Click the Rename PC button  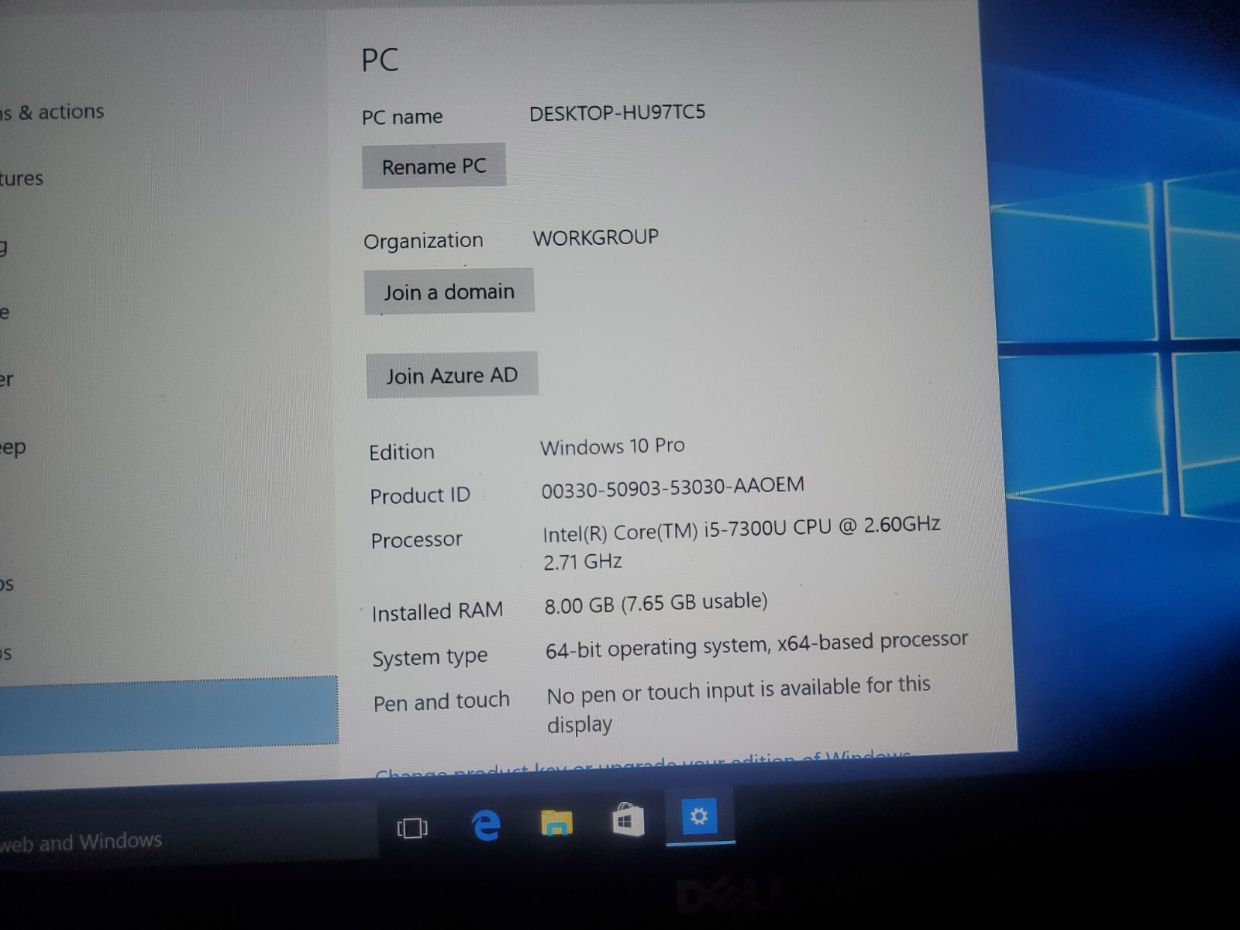tap(434, 166)
